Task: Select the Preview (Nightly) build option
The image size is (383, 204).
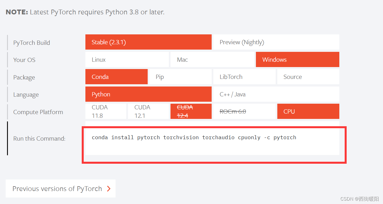Action: point(276,42)
